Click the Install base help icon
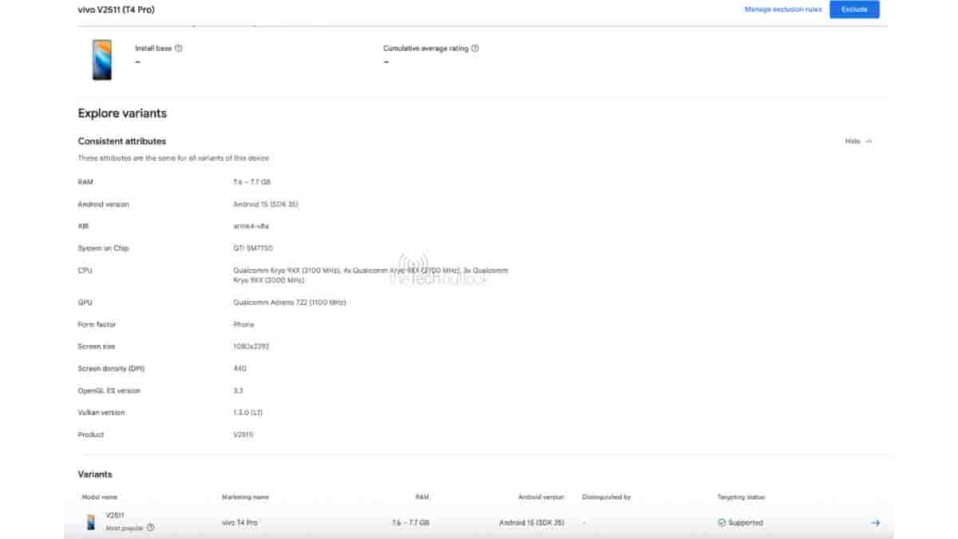Screen dimensions: 958x539 [x=178, y=49]
